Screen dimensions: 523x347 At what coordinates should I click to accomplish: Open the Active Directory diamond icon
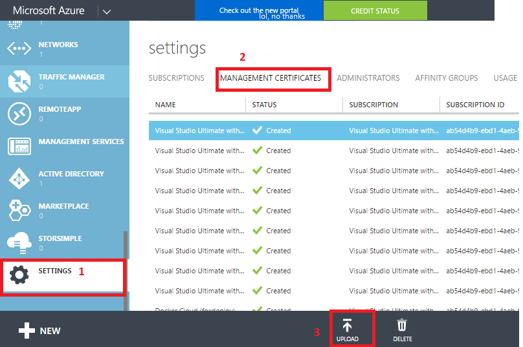pyautogui.click(x=19, y=178)
